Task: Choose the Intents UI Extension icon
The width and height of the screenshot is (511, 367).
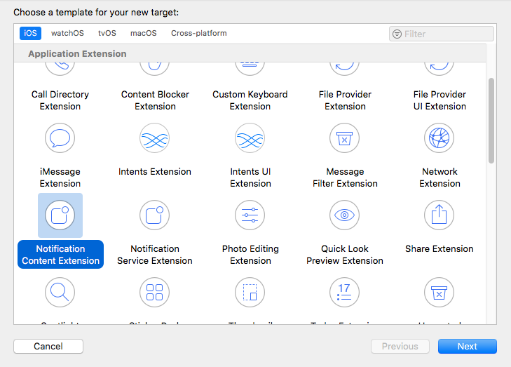Action: (x=250, y=138)
